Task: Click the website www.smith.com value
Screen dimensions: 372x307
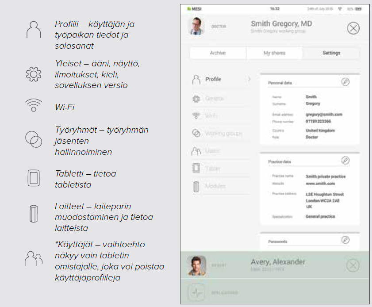Action: pyautogui.click(x=320, y=184)
